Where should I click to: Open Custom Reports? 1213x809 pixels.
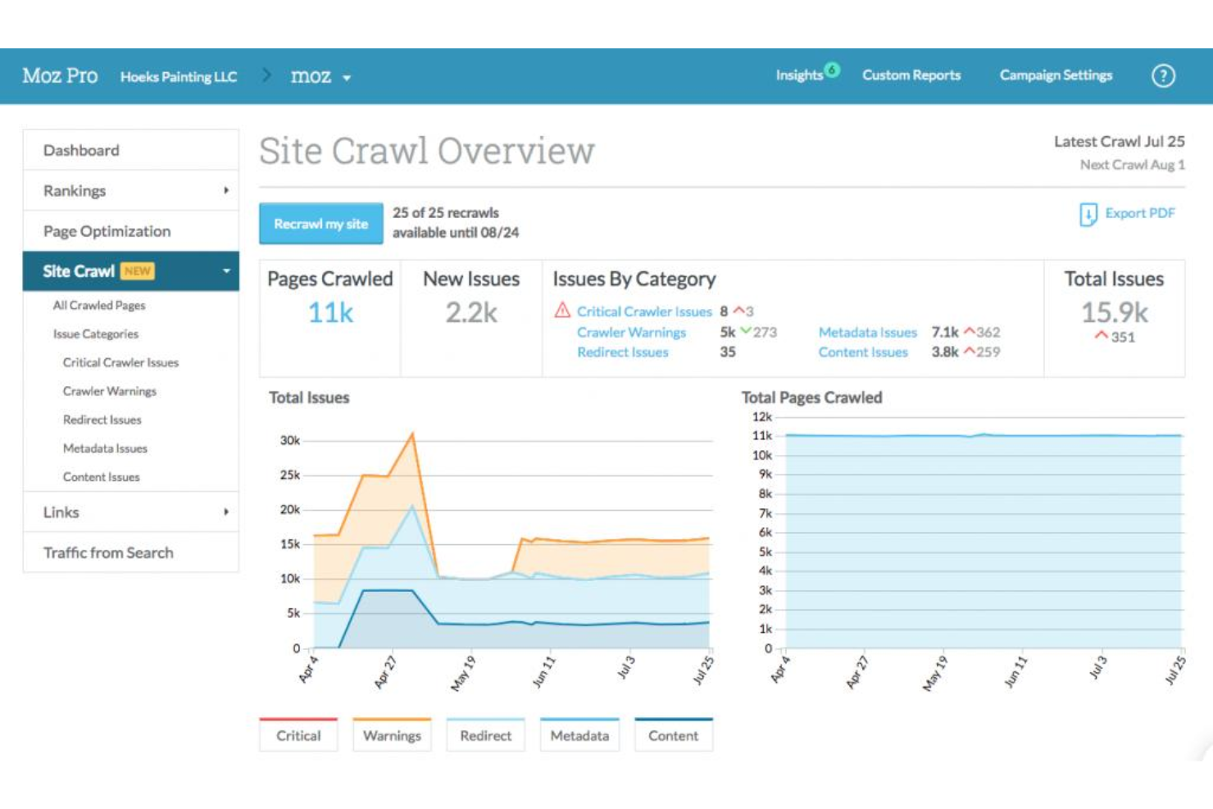(911, 75)
